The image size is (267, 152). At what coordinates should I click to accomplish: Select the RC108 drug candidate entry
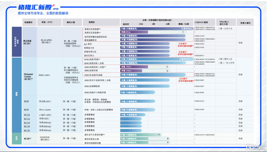(x=27, y=115)
